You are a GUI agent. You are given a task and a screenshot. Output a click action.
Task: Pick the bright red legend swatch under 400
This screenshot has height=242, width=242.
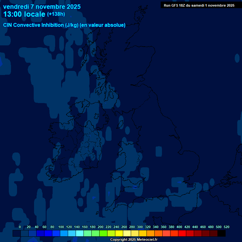pyautogui.click(x=182, y=233)
